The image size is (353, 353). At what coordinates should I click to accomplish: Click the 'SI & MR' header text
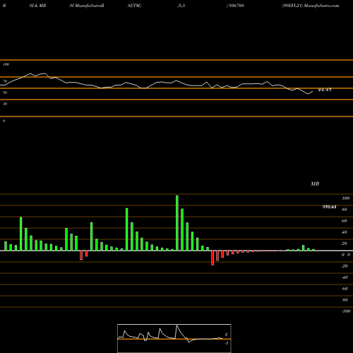(x=37, y=6)
